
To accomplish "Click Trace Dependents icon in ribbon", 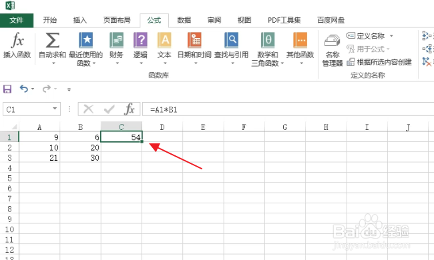I will point(427,49).
